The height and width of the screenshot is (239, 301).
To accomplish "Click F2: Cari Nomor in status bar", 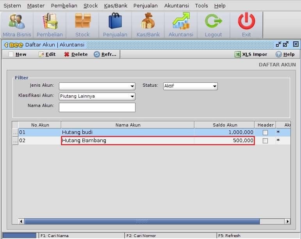I will pyautogui.click(x=141, y=235).
